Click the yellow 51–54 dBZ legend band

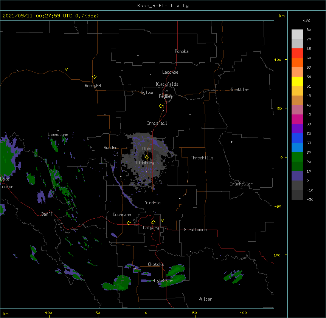point(297,81)
